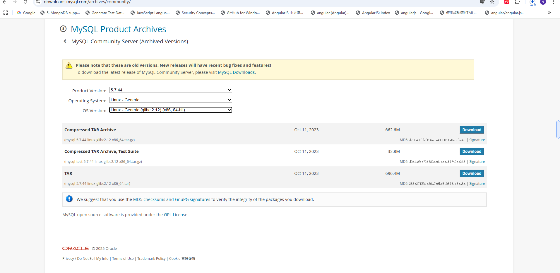This screenshot has height=273, width=560.
Task: Click the page vertical scrollbar thumb
Action: (558, 129)
